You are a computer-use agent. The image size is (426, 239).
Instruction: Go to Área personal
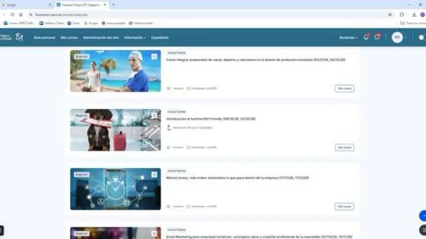point(44,38)
